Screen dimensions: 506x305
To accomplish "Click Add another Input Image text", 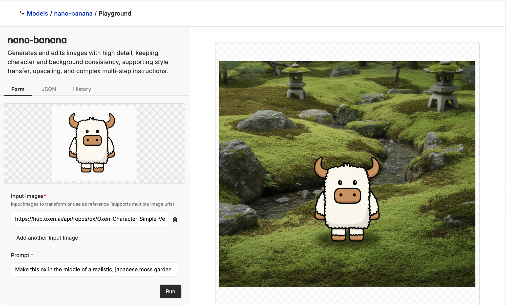I will click(47, 238).
